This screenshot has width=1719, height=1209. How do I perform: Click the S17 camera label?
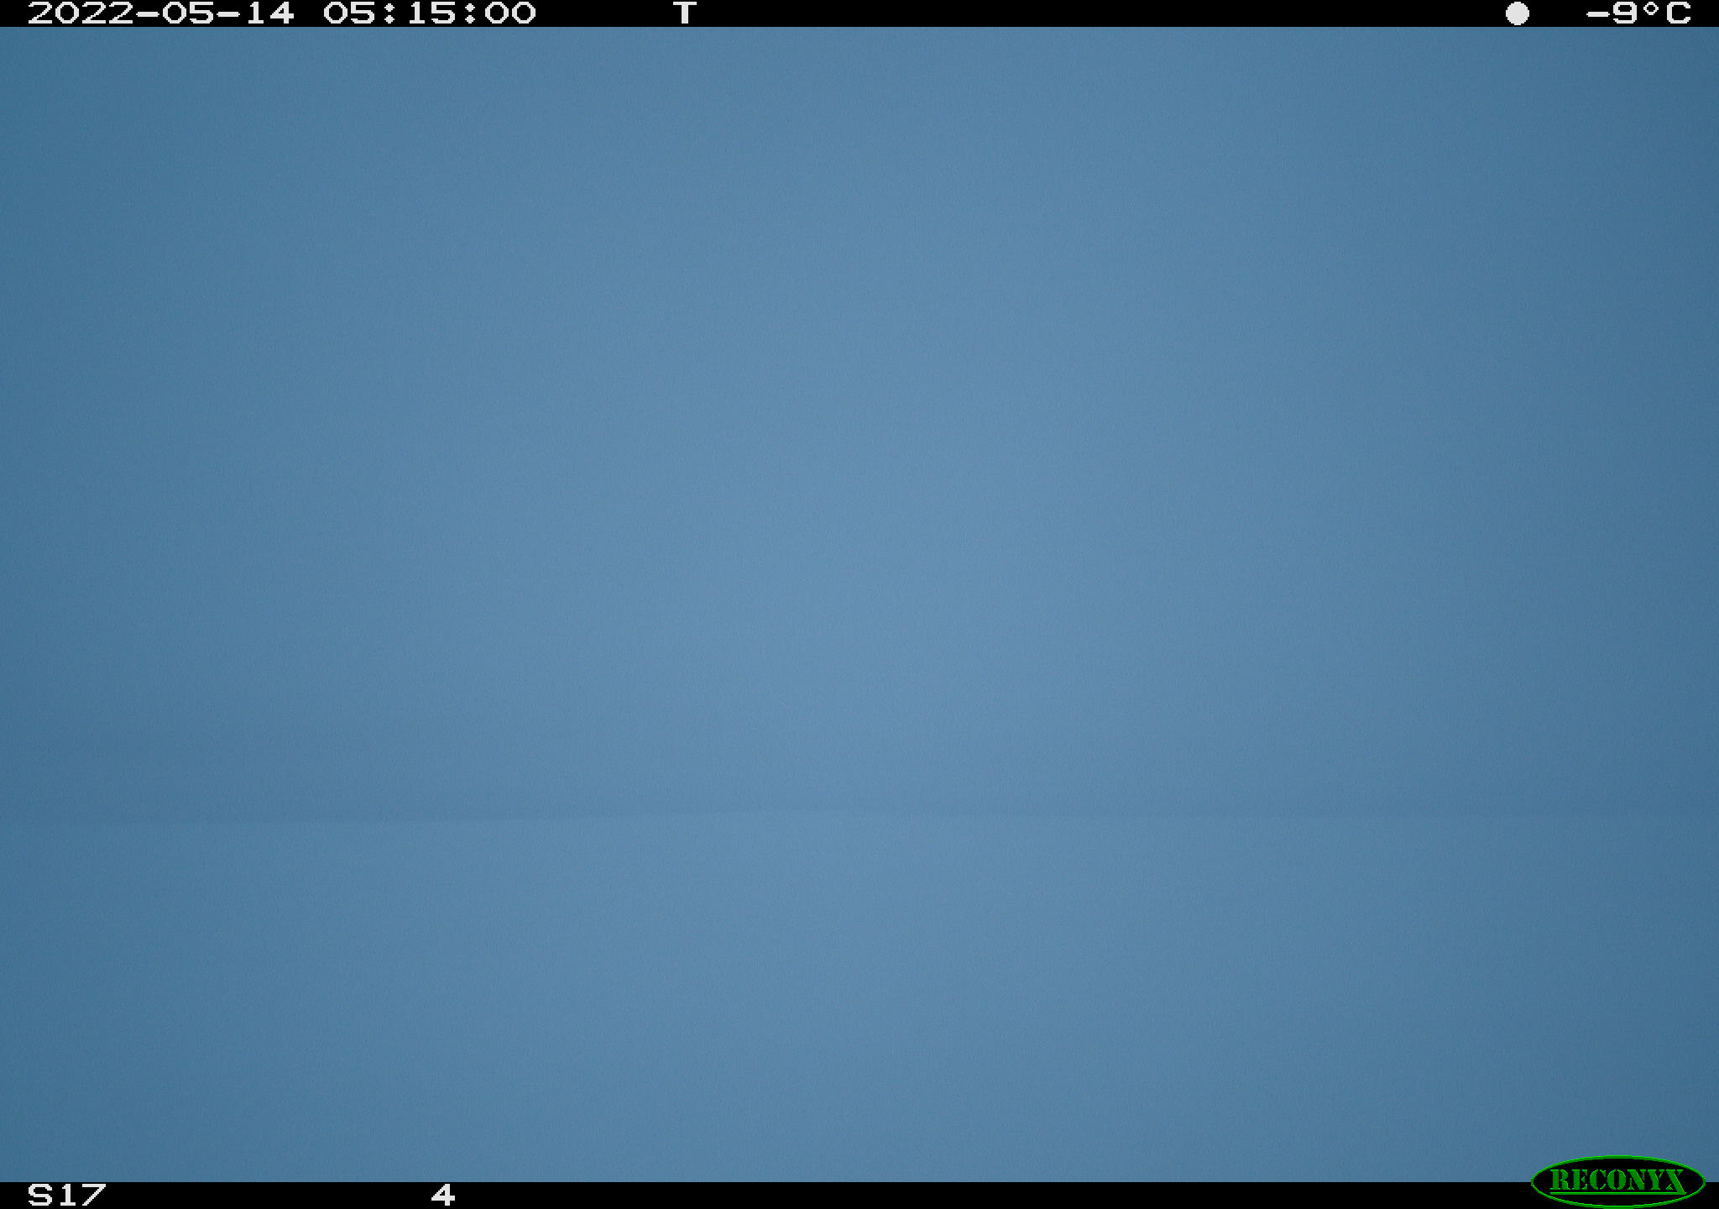click(66, 1195)
